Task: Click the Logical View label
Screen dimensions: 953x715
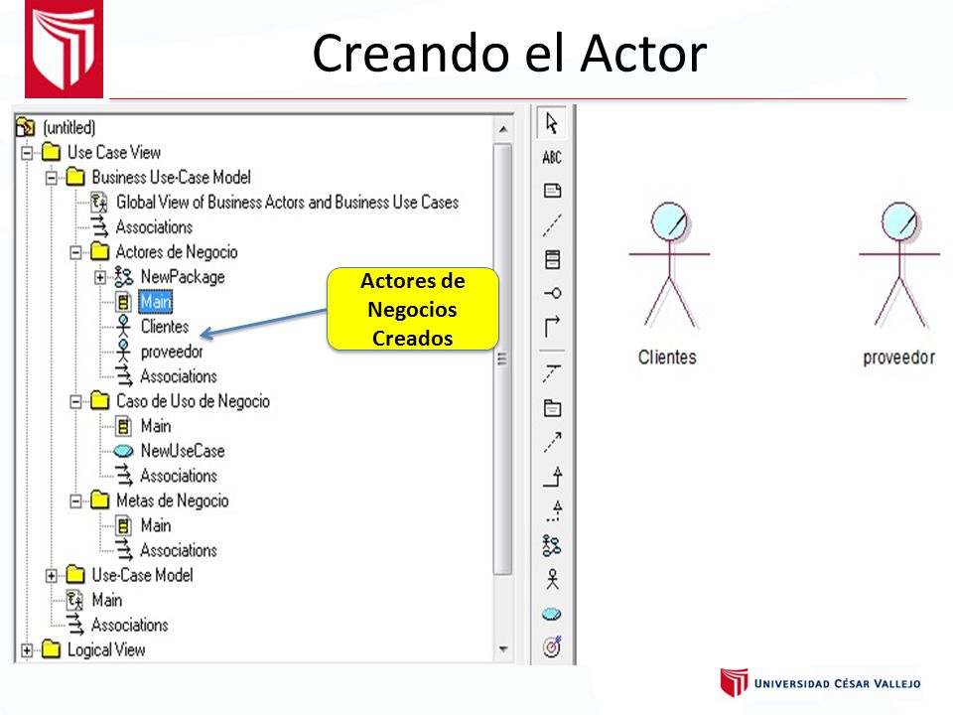Action: (x=106, y=649)
